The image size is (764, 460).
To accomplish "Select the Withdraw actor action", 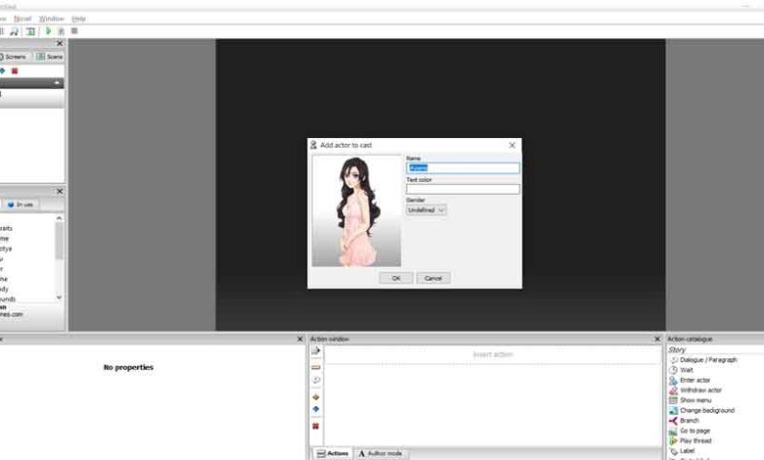I will coord(695,391).
